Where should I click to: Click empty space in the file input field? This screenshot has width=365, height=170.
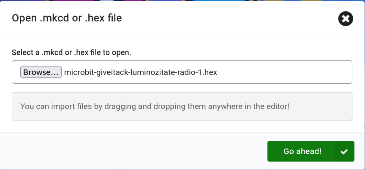[283, 72]
